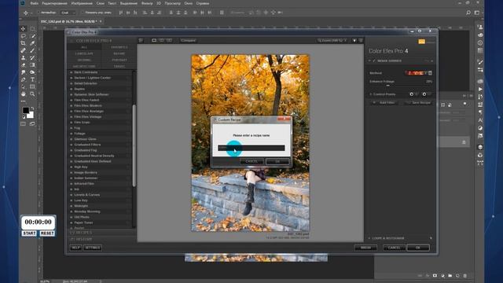The height and width of the screenshot is (283, 503).
Task: Select the Crop tool
Action: 23,43
